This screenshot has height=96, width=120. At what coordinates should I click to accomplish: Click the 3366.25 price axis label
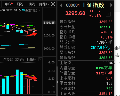coord(49,23)
